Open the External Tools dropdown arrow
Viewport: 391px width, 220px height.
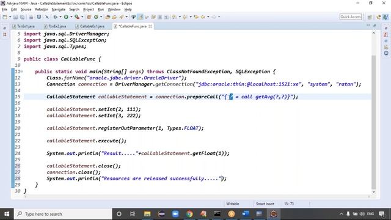pos(82,17)
